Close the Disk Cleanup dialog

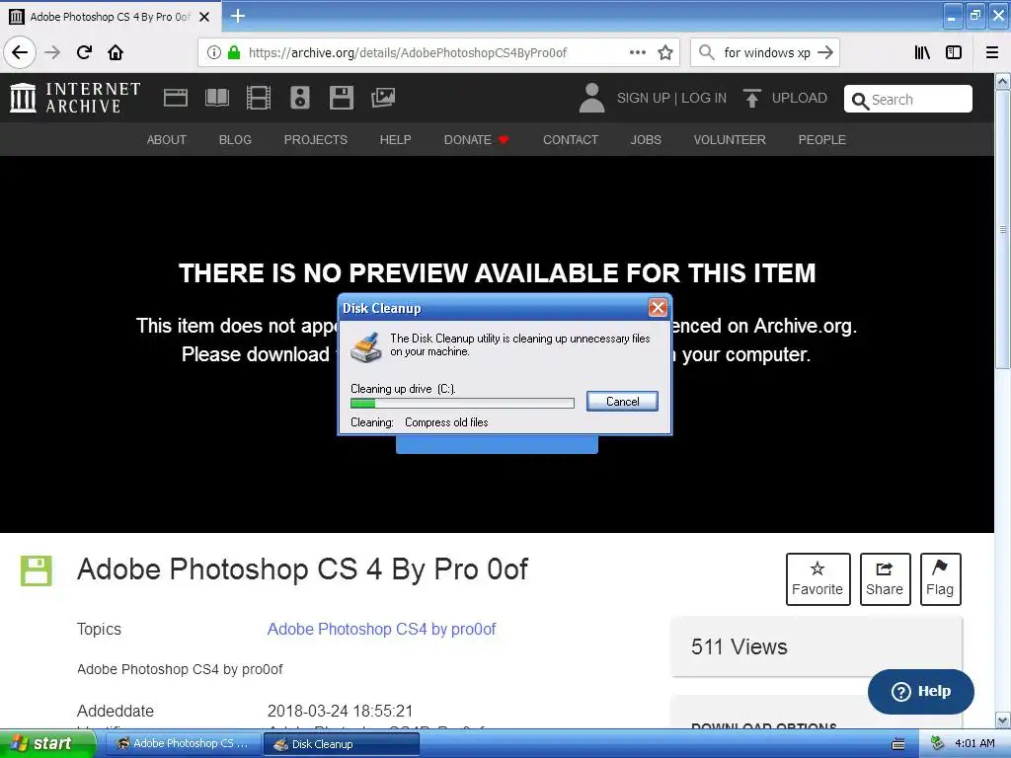click(x=658, y=308)
